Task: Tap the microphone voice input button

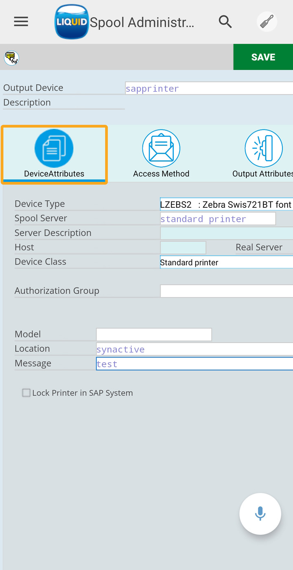Action: (x=260, y=513)
